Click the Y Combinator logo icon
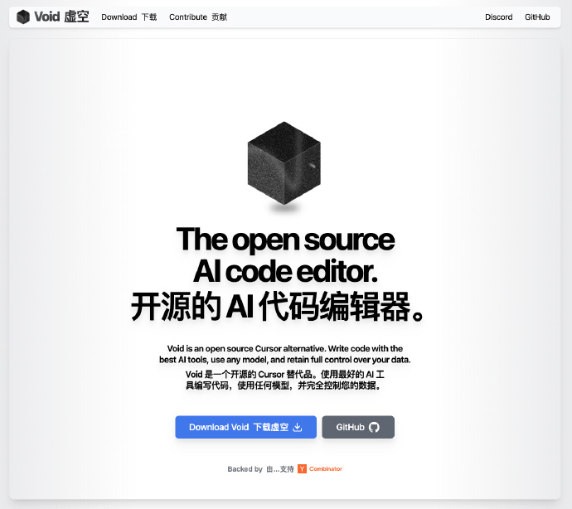The width and height of the screenshot is (572, 509). [302, 469]
